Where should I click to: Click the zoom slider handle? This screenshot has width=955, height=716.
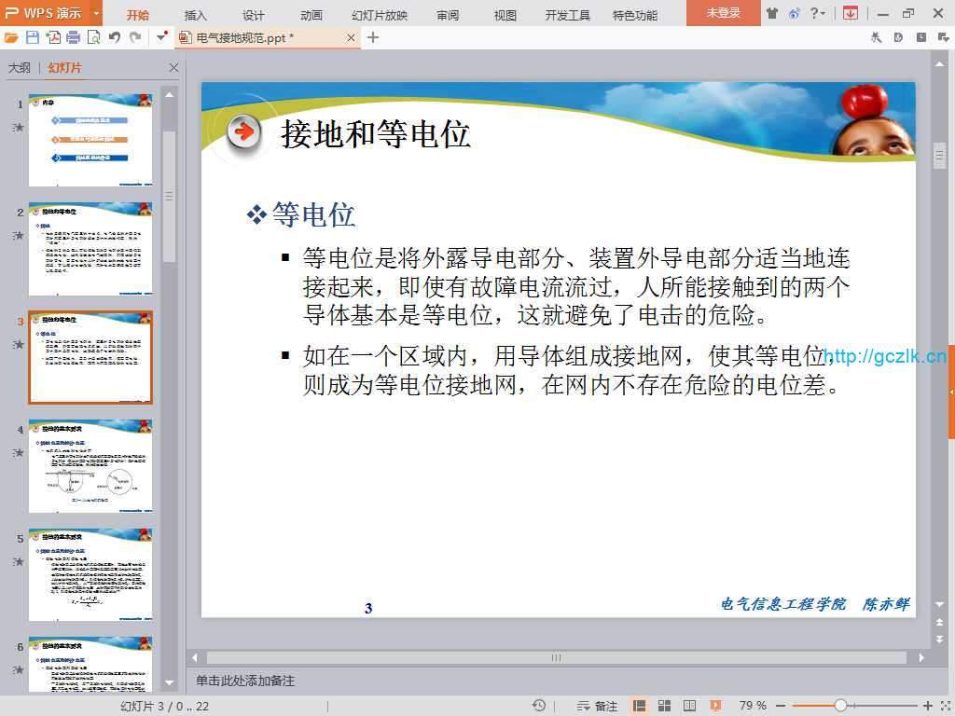(840, 706)
